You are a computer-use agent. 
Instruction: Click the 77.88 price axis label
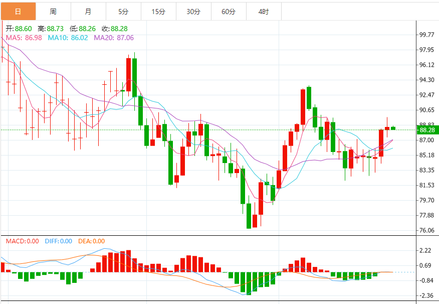[x=426, y=216]
